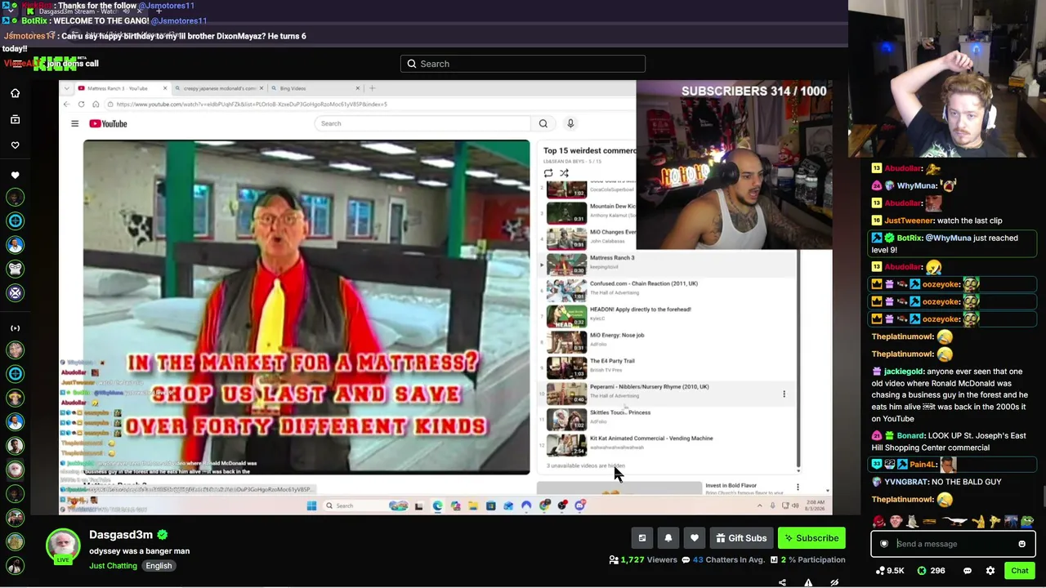Open the Dasgasd3m channel name
This screenshot has width=1046, height=588.
[121, 535]
